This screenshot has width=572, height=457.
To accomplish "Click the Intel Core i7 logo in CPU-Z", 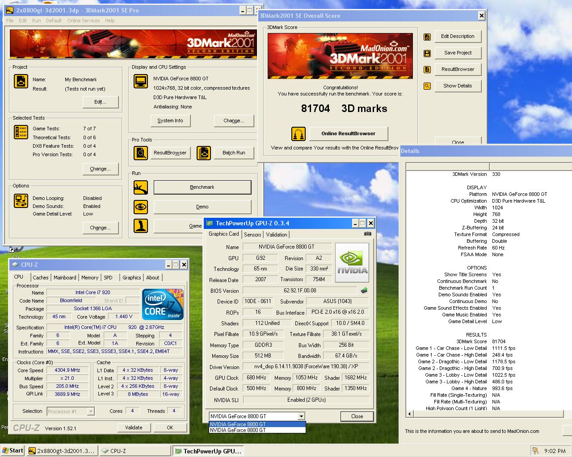I will (163, 304).
